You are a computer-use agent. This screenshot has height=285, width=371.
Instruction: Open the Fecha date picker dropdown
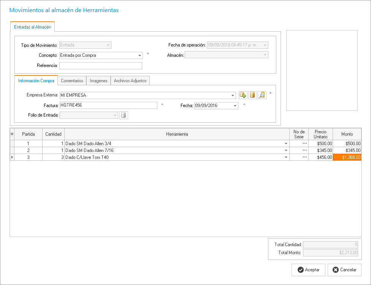tap(235, 106)
